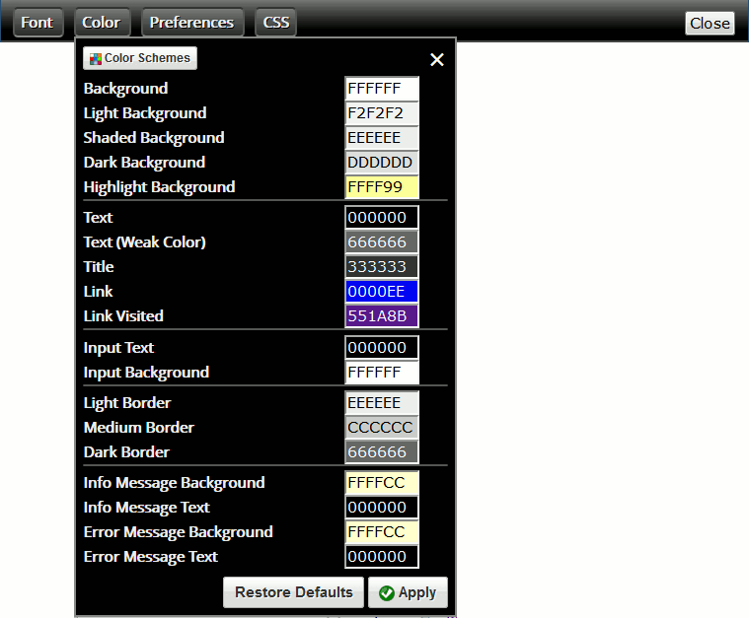The image size is (749, 618).
Task: Click the Text (Weak Color) value field
Action: 382,242
